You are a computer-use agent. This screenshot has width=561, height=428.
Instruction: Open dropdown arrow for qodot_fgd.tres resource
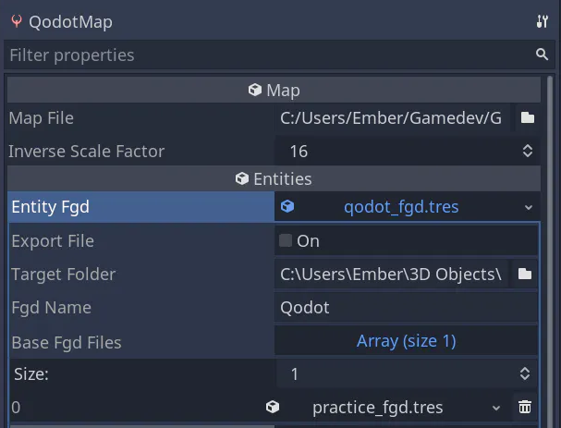click(x=529, y=207)
